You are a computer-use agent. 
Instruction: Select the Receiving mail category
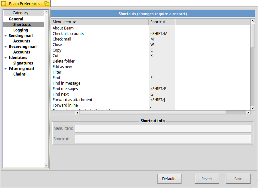click(x=23, y=46)
